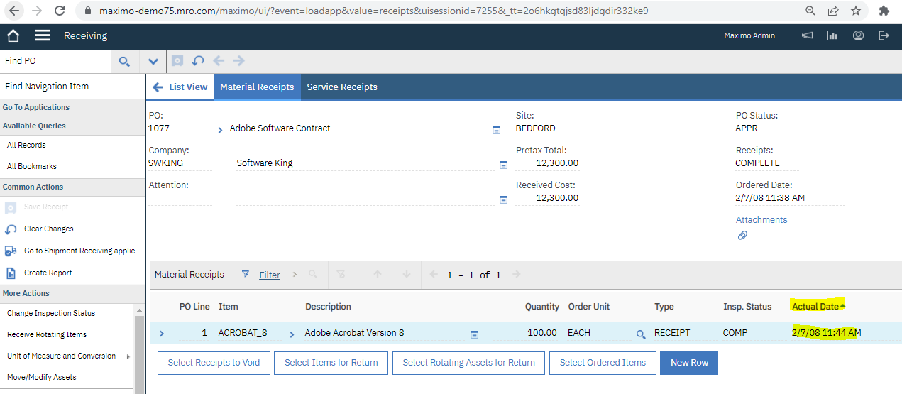Expand the search options dropdown arrow
This screenshot has width=902, height=394.
coord(153,61)
